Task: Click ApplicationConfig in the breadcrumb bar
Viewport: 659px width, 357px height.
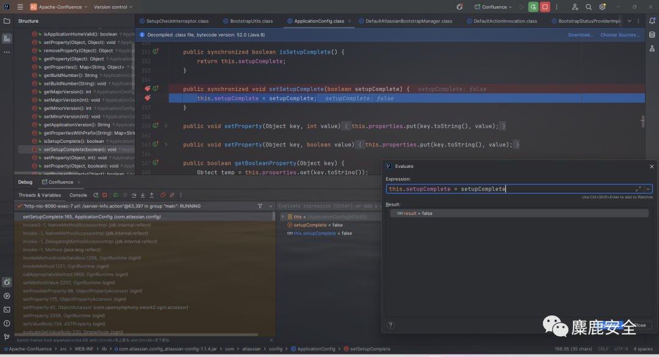Action: tap(313, 349)
